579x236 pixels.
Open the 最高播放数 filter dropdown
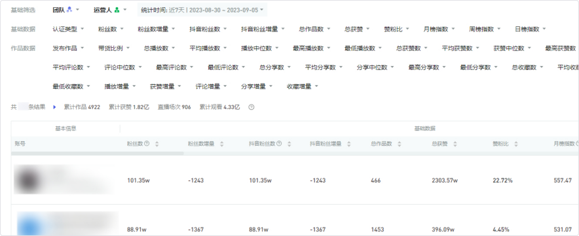[x=312, y=48]
